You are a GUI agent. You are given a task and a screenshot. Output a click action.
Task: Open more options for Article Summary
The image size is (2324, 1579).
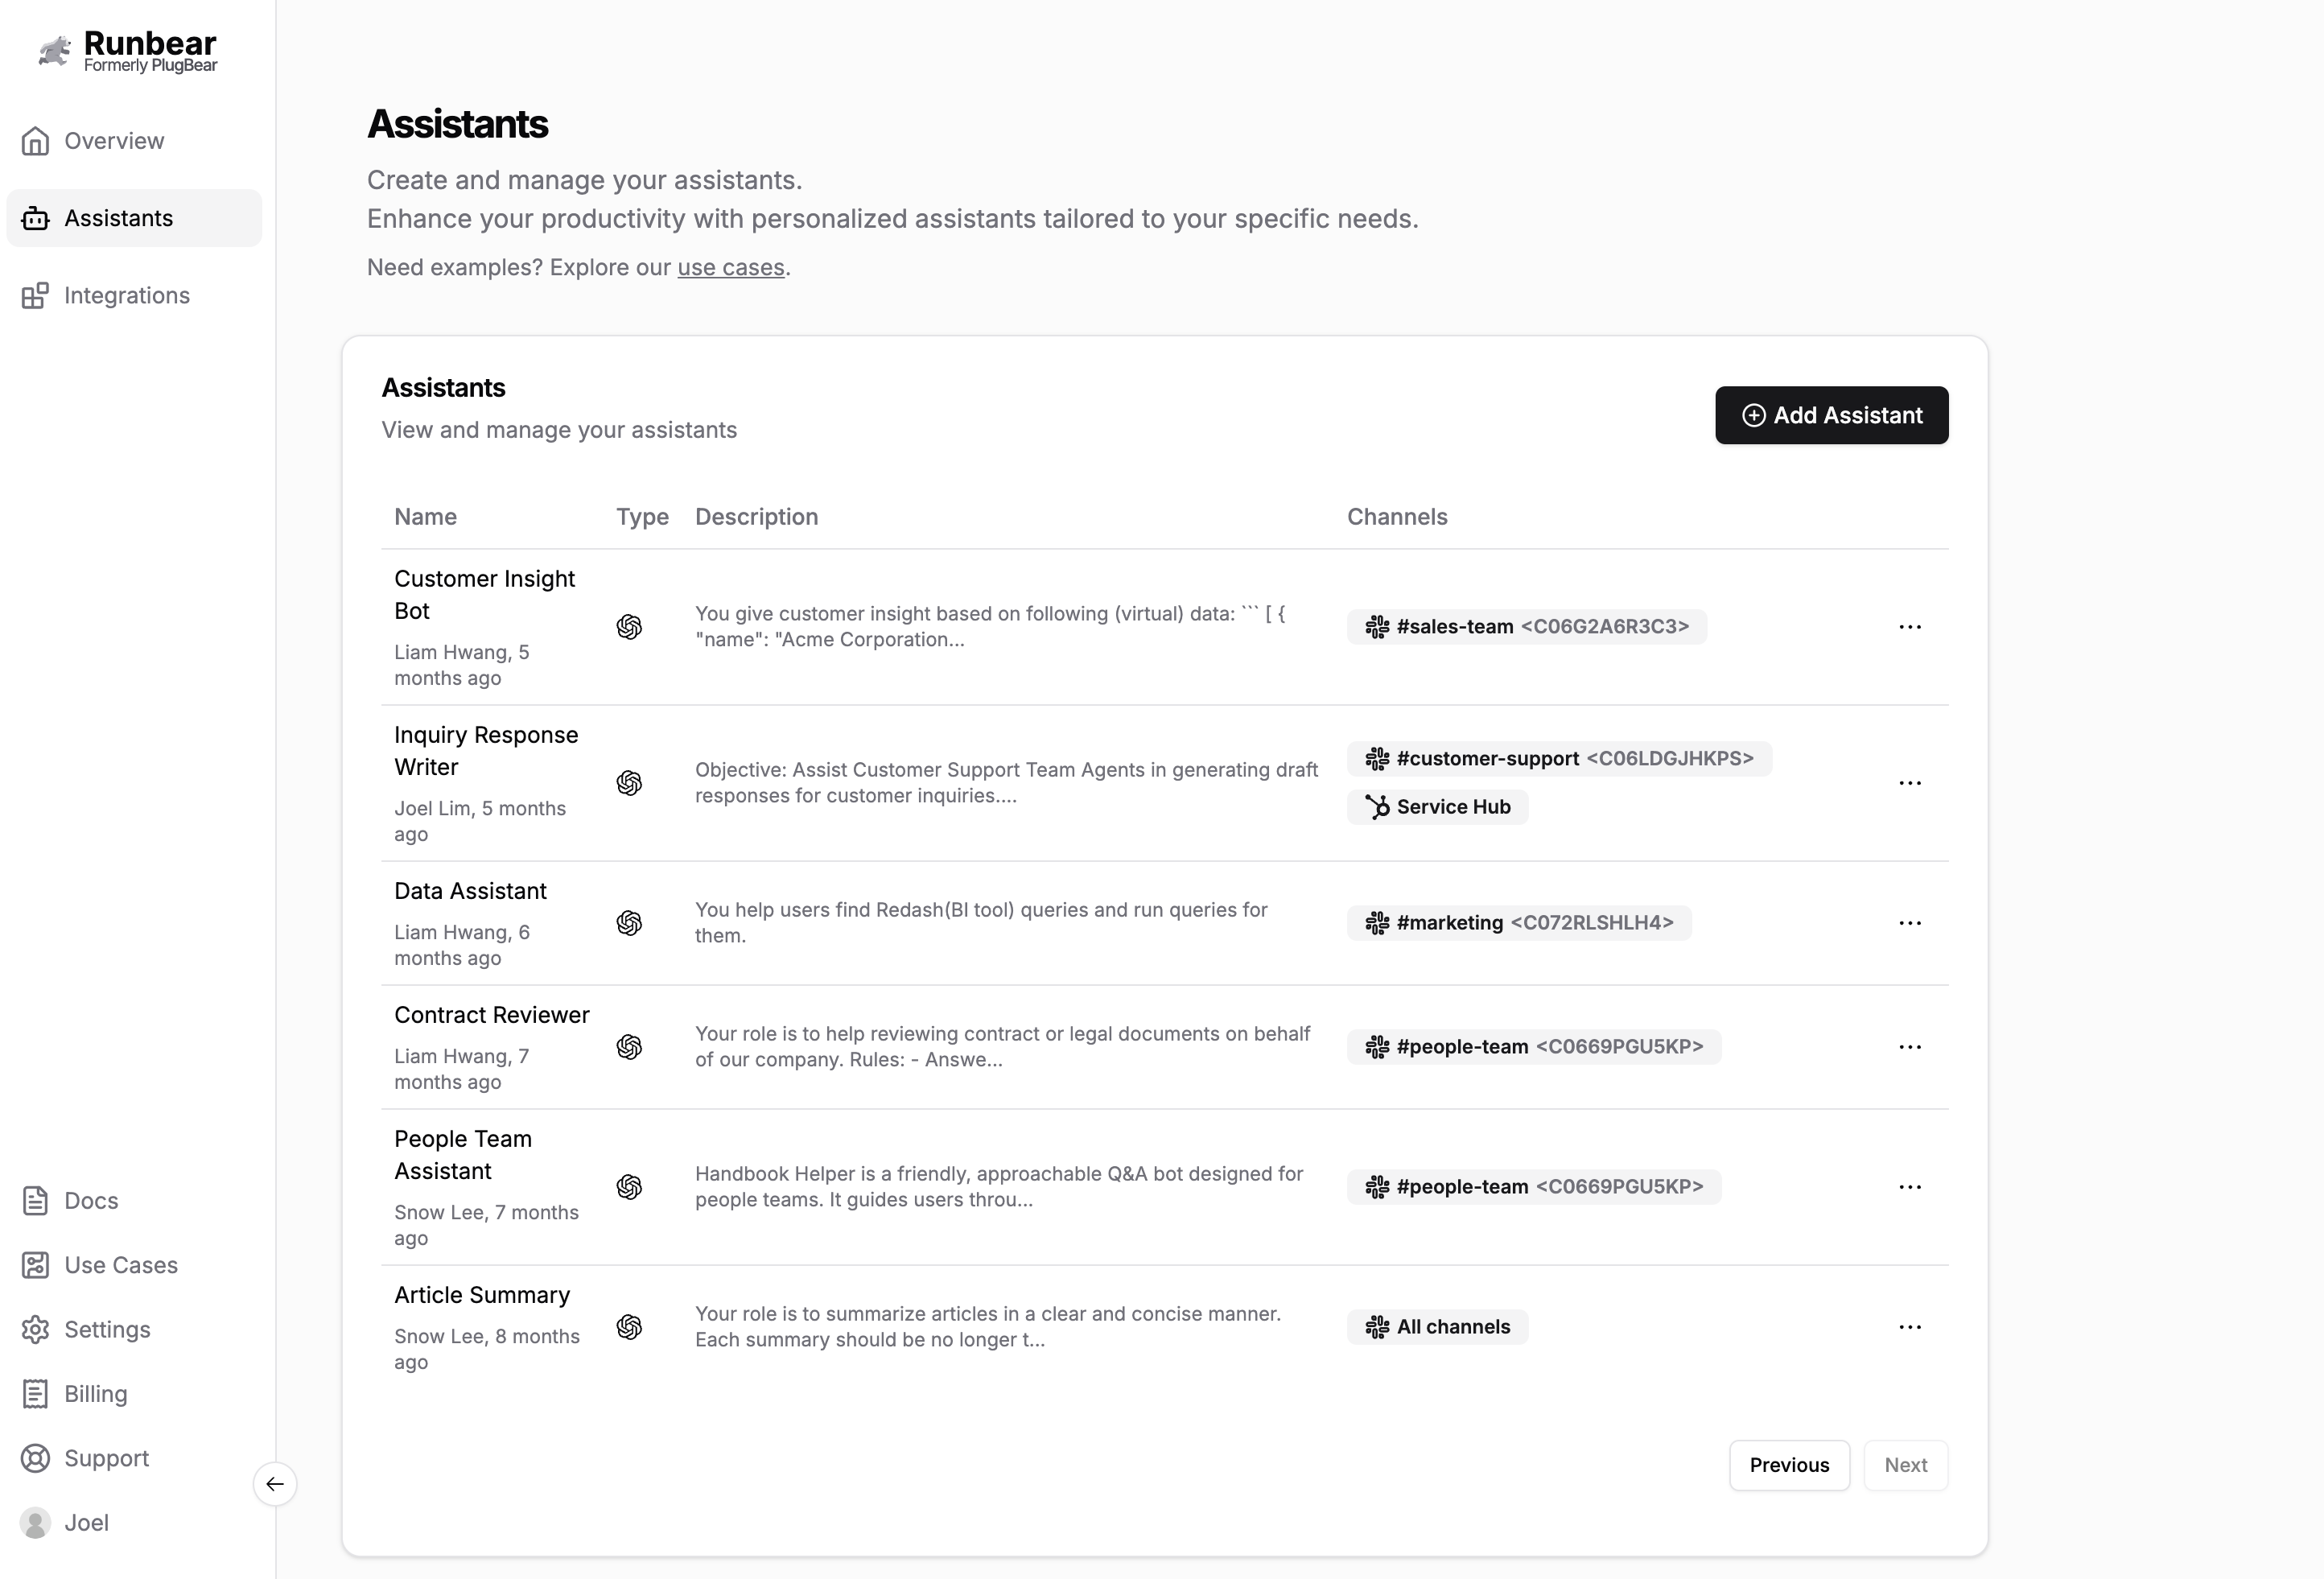click(1910, 1327)
